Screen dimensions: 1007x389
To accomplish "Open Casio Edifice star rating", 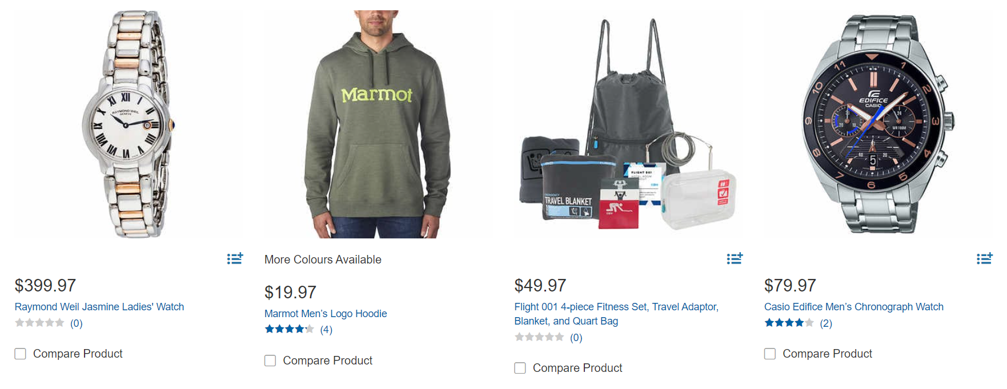I will [798, 323].
